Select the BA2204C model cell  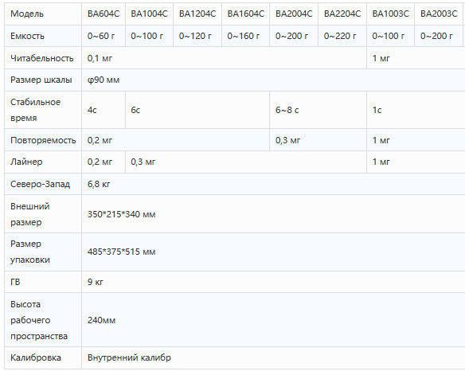[342, 14]
